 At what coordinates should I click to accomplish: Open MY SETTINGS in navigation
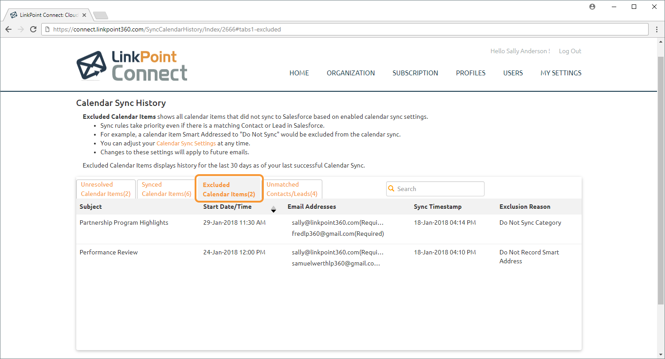561,73
